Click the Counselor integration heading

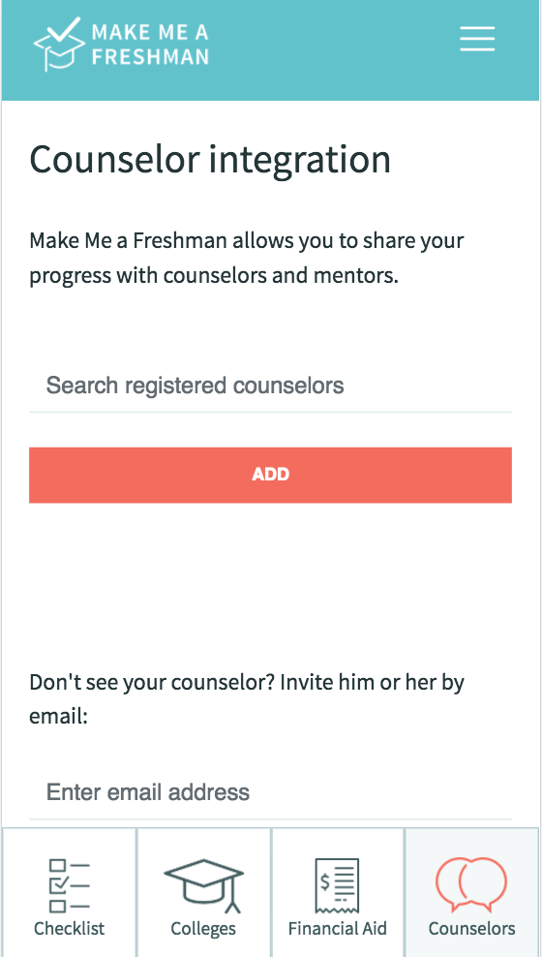click(210, 160)
